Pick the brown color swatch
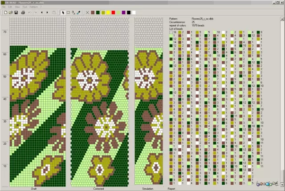285x191 pixels. pos(93,12)
